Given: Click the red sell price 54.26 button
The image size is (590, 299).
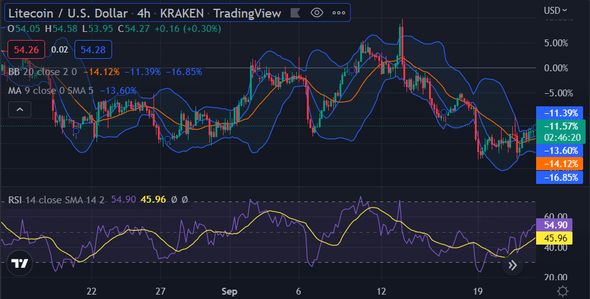Looking at the screenshot, I should pos(26,49).
